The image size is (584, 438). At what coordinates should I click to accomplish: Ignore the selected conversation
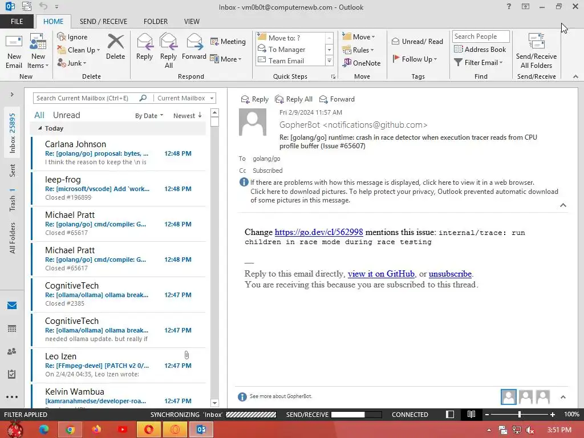tap(72, 37)
